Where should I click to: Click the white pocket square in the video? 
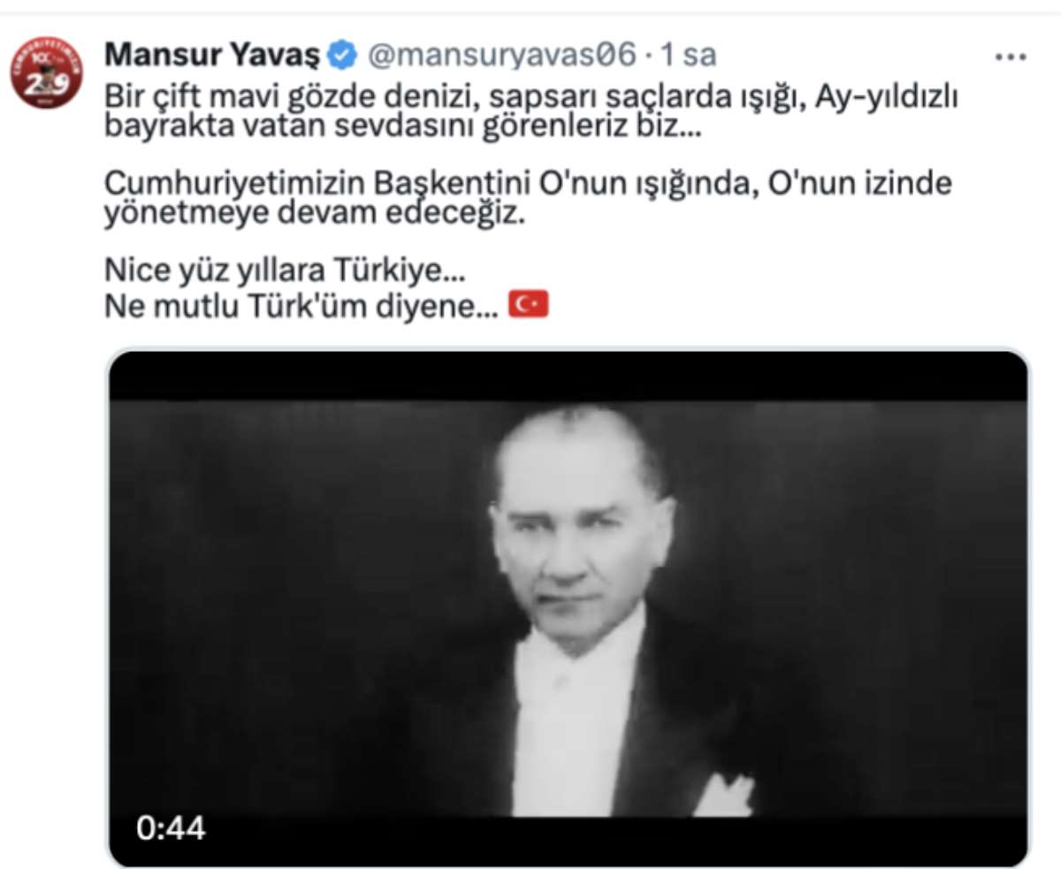723,794
